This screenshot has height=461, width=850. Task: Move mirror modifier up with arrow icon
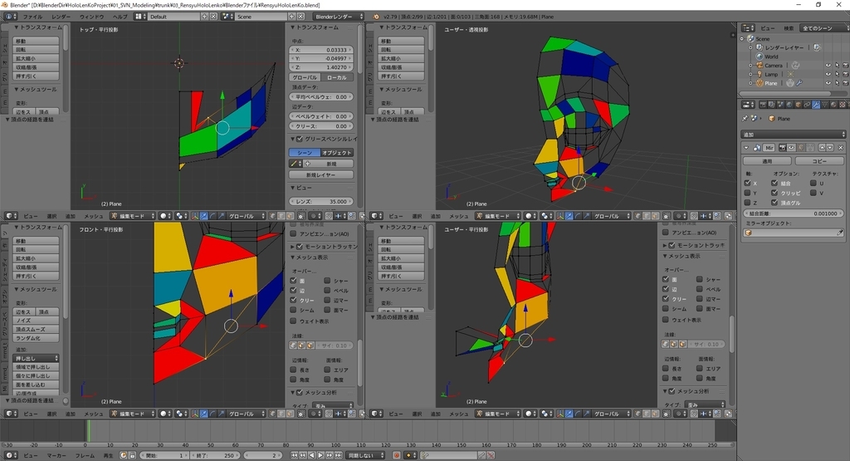click(822, 148)
